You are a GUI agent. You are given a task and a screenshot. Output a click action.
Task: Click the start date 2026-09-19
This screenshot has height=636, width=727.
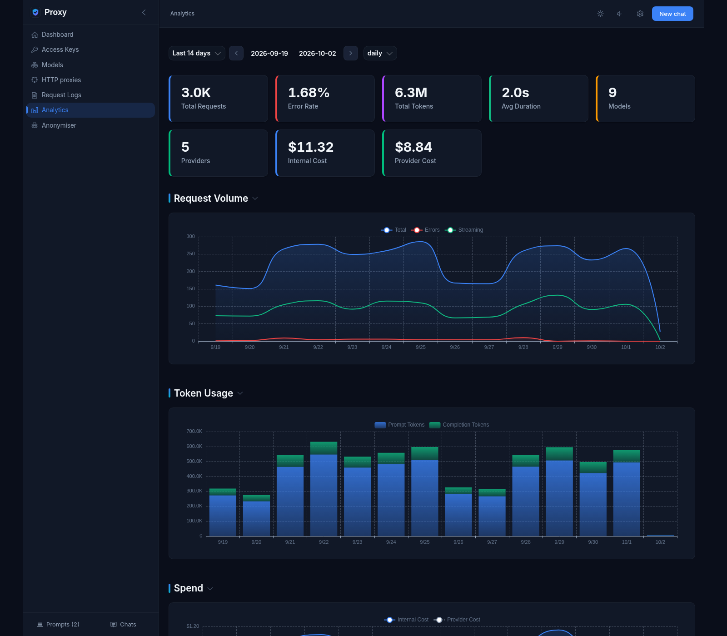269,53
